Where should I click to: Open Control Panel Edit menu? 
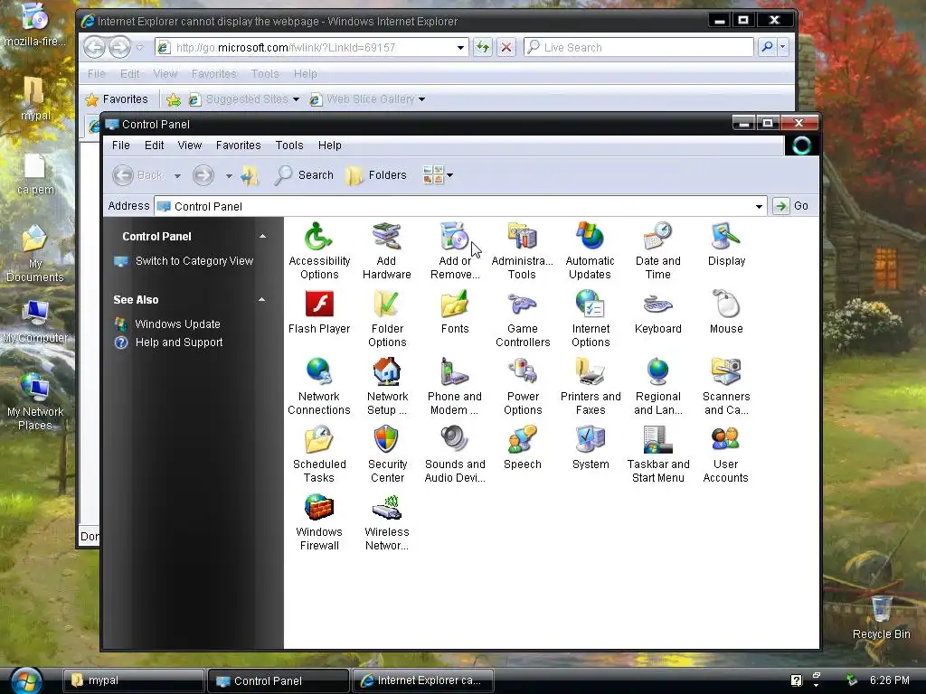[154, 145]
